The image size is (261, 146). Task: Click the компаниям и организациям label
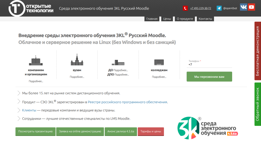click(36, 72)
